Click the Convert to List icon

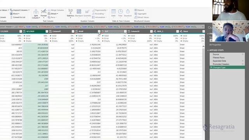coord(11,17)
